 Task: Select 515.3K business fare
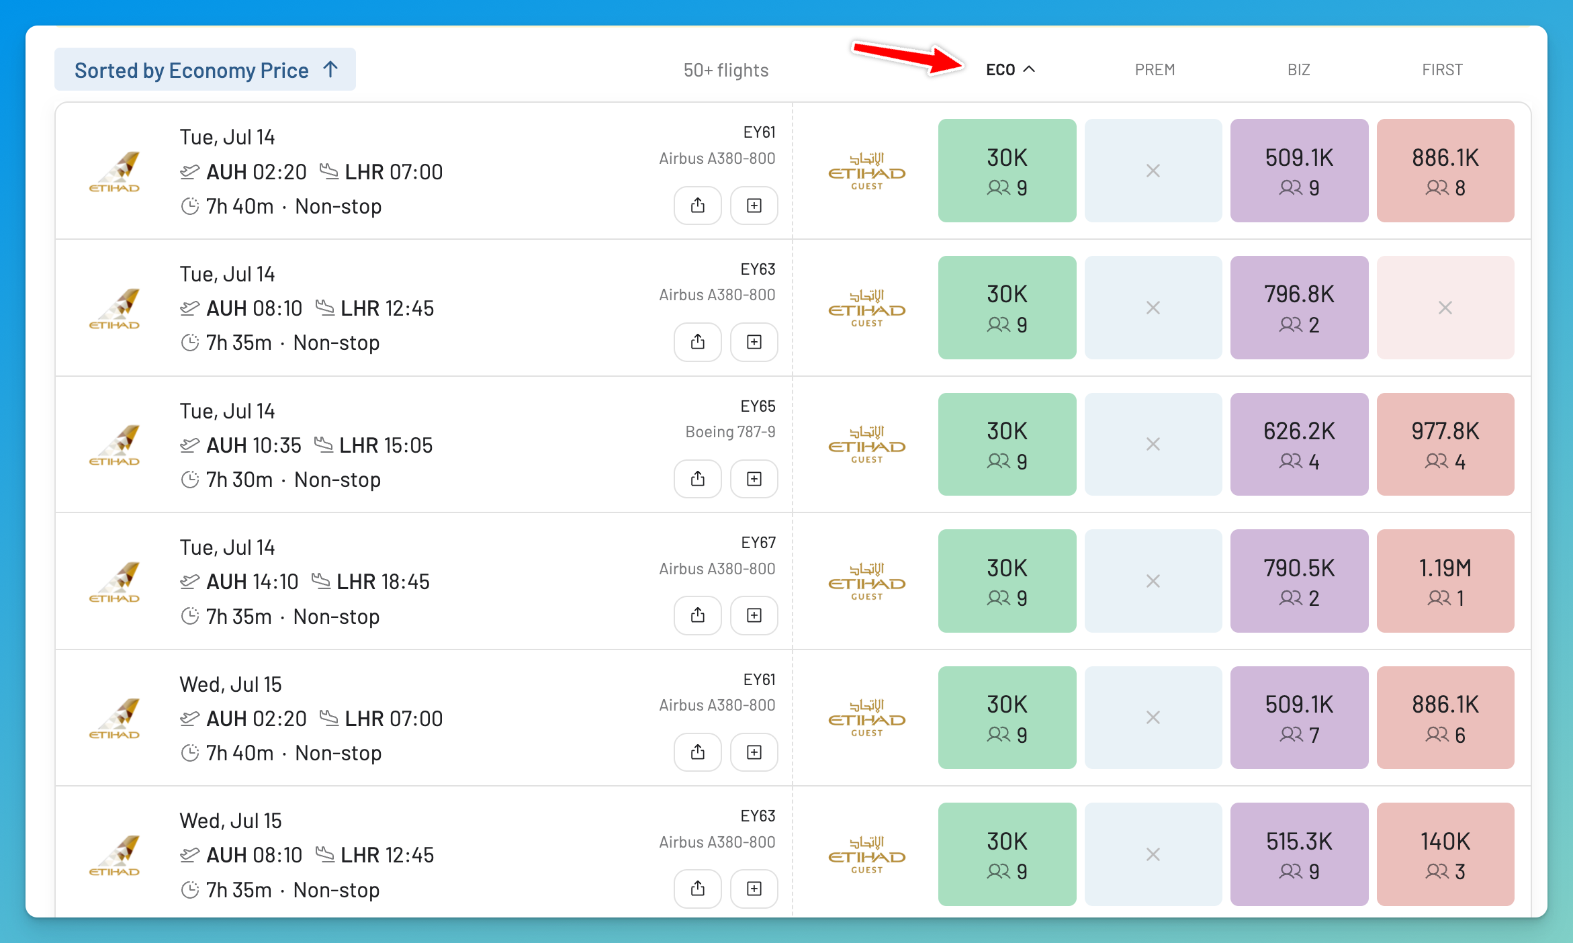click(x=1299, y=854)
